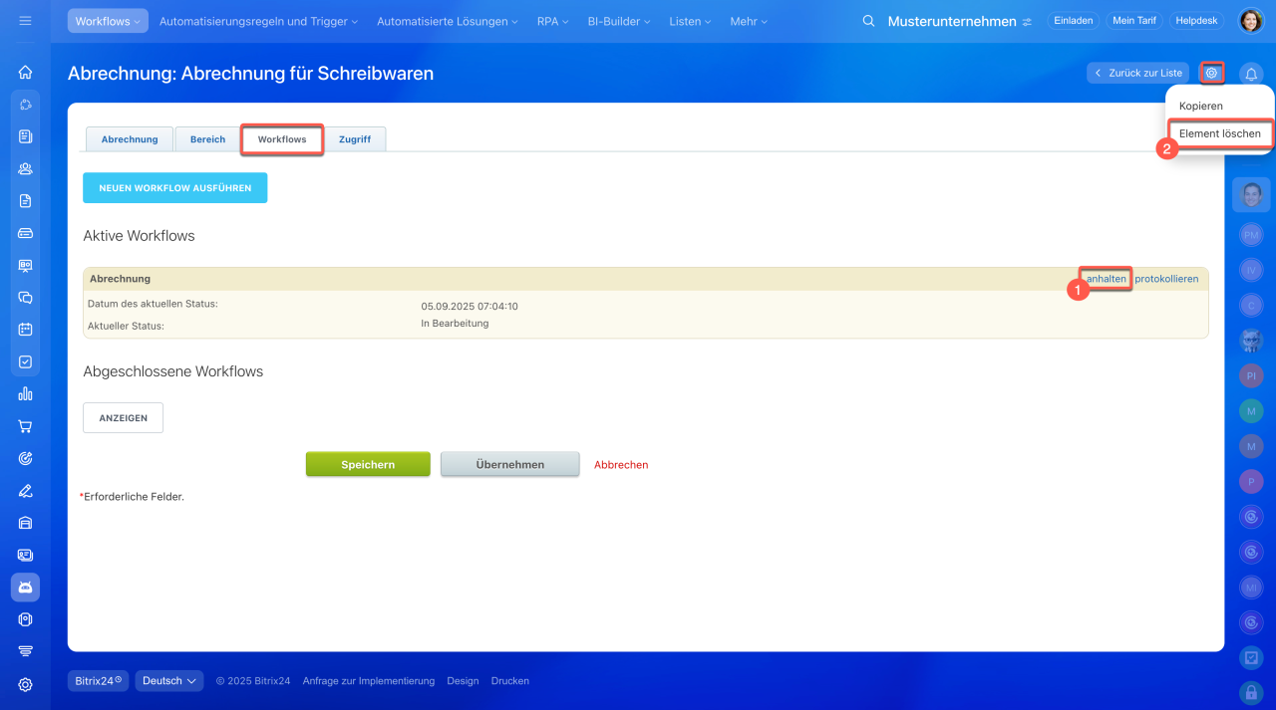The image size is (1276, 710).
Task: Open the tasks checkmark icon in sidebar
Action: (x=25, y=361)
